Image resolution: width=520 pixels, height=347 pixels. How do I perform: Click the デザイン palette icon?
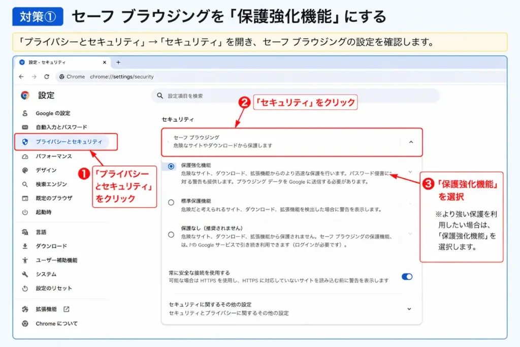[25, 170]
